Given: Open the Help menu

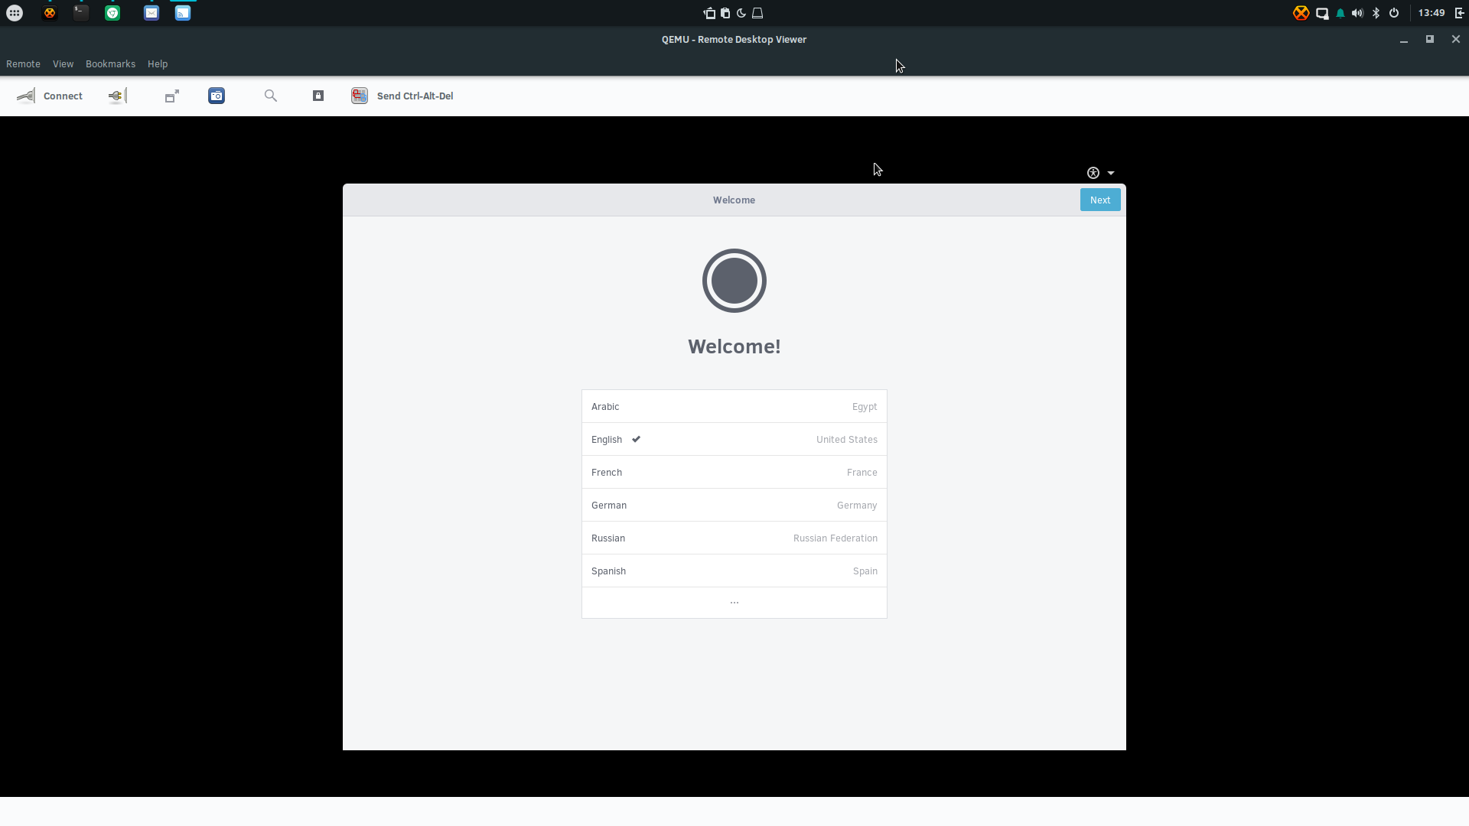Looking at the screenshot, I should tap(158, 64).
